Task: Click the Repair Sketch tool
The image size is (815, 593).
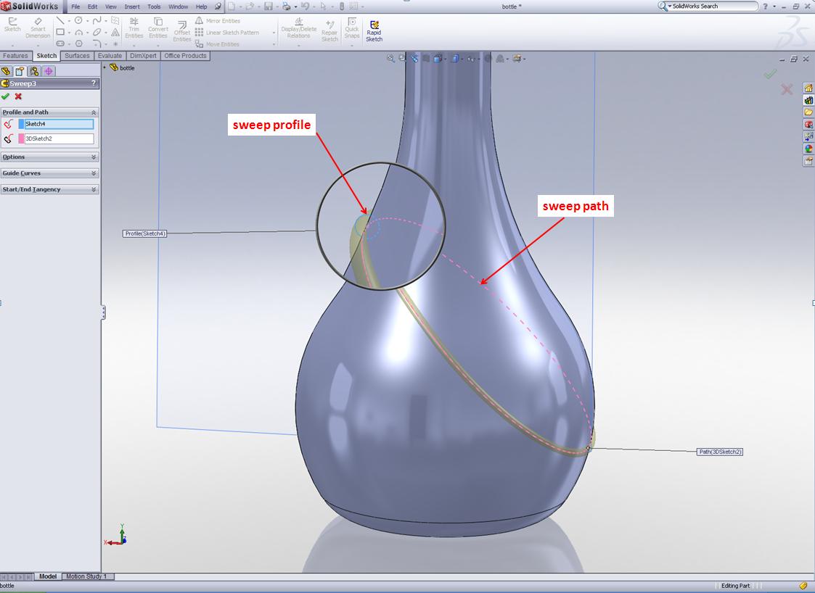Action: 329,31
